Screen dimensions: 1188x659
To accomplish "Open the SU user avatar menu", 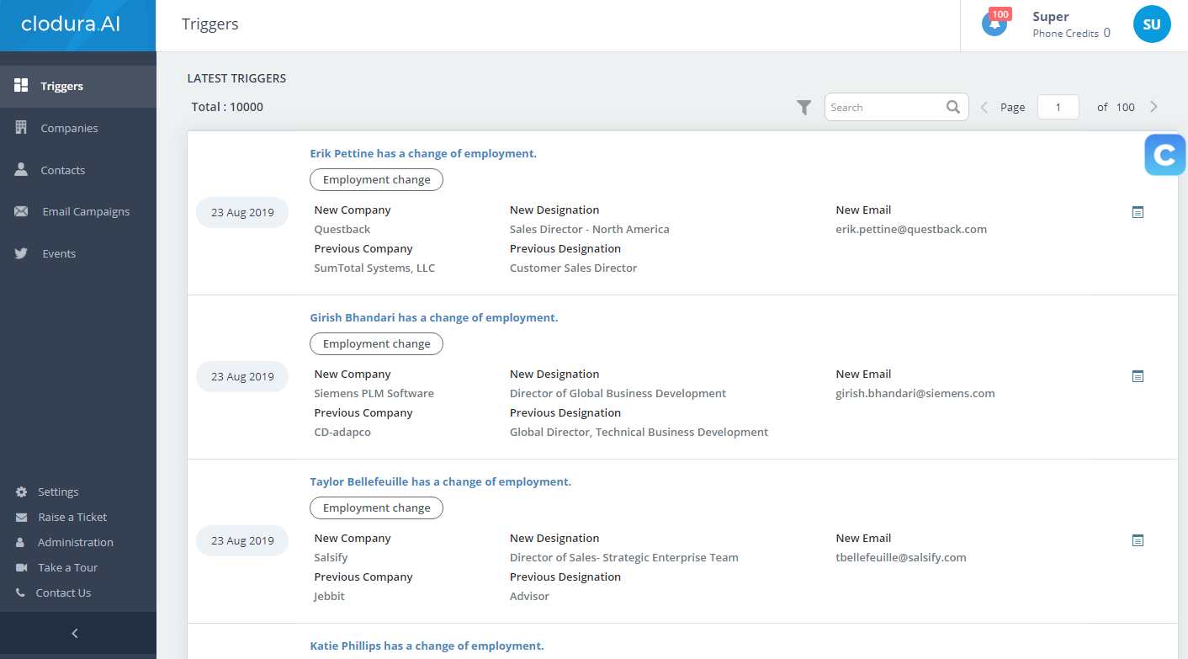I will (x=1151, y=24).
